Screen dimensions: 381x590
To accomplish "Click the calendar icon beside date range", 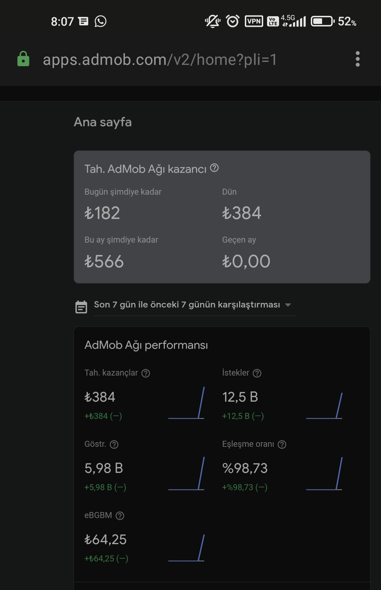I will (81, 307).
